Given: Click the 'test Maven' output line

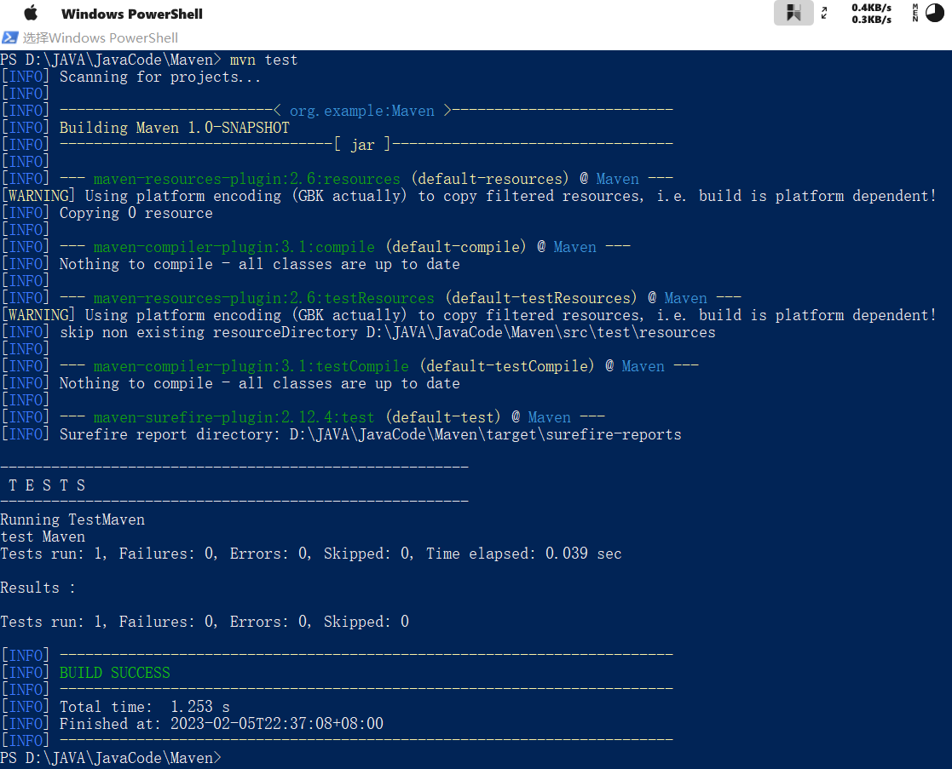Looking at the screenshot, I should (x=43, y=537).
